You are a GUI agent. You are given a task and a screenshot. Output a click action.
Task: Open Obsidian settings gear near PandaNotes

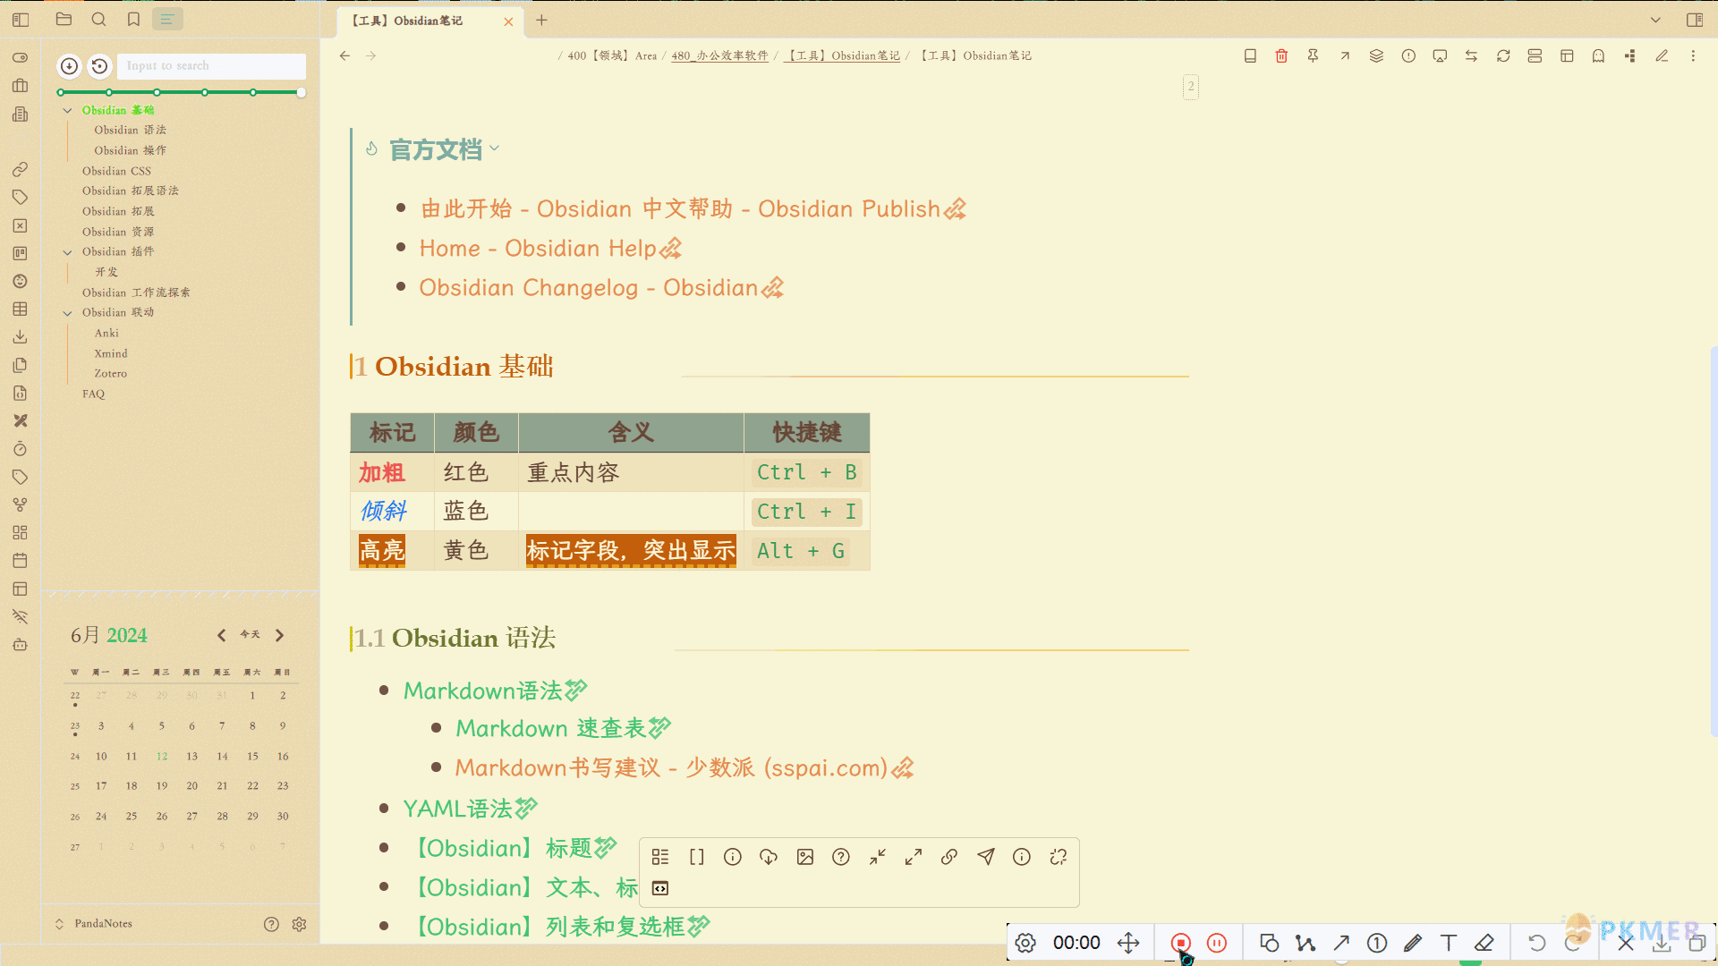click(x=299, y=924)
